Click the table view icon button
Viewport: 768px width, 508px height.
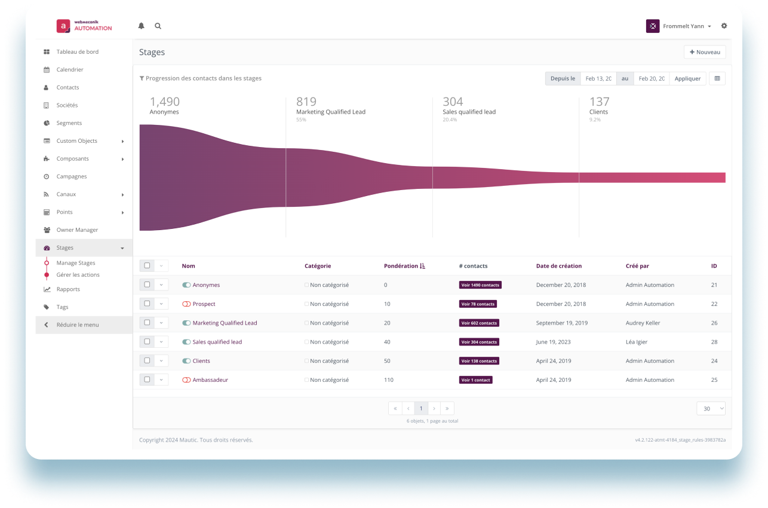coord(717,78)
